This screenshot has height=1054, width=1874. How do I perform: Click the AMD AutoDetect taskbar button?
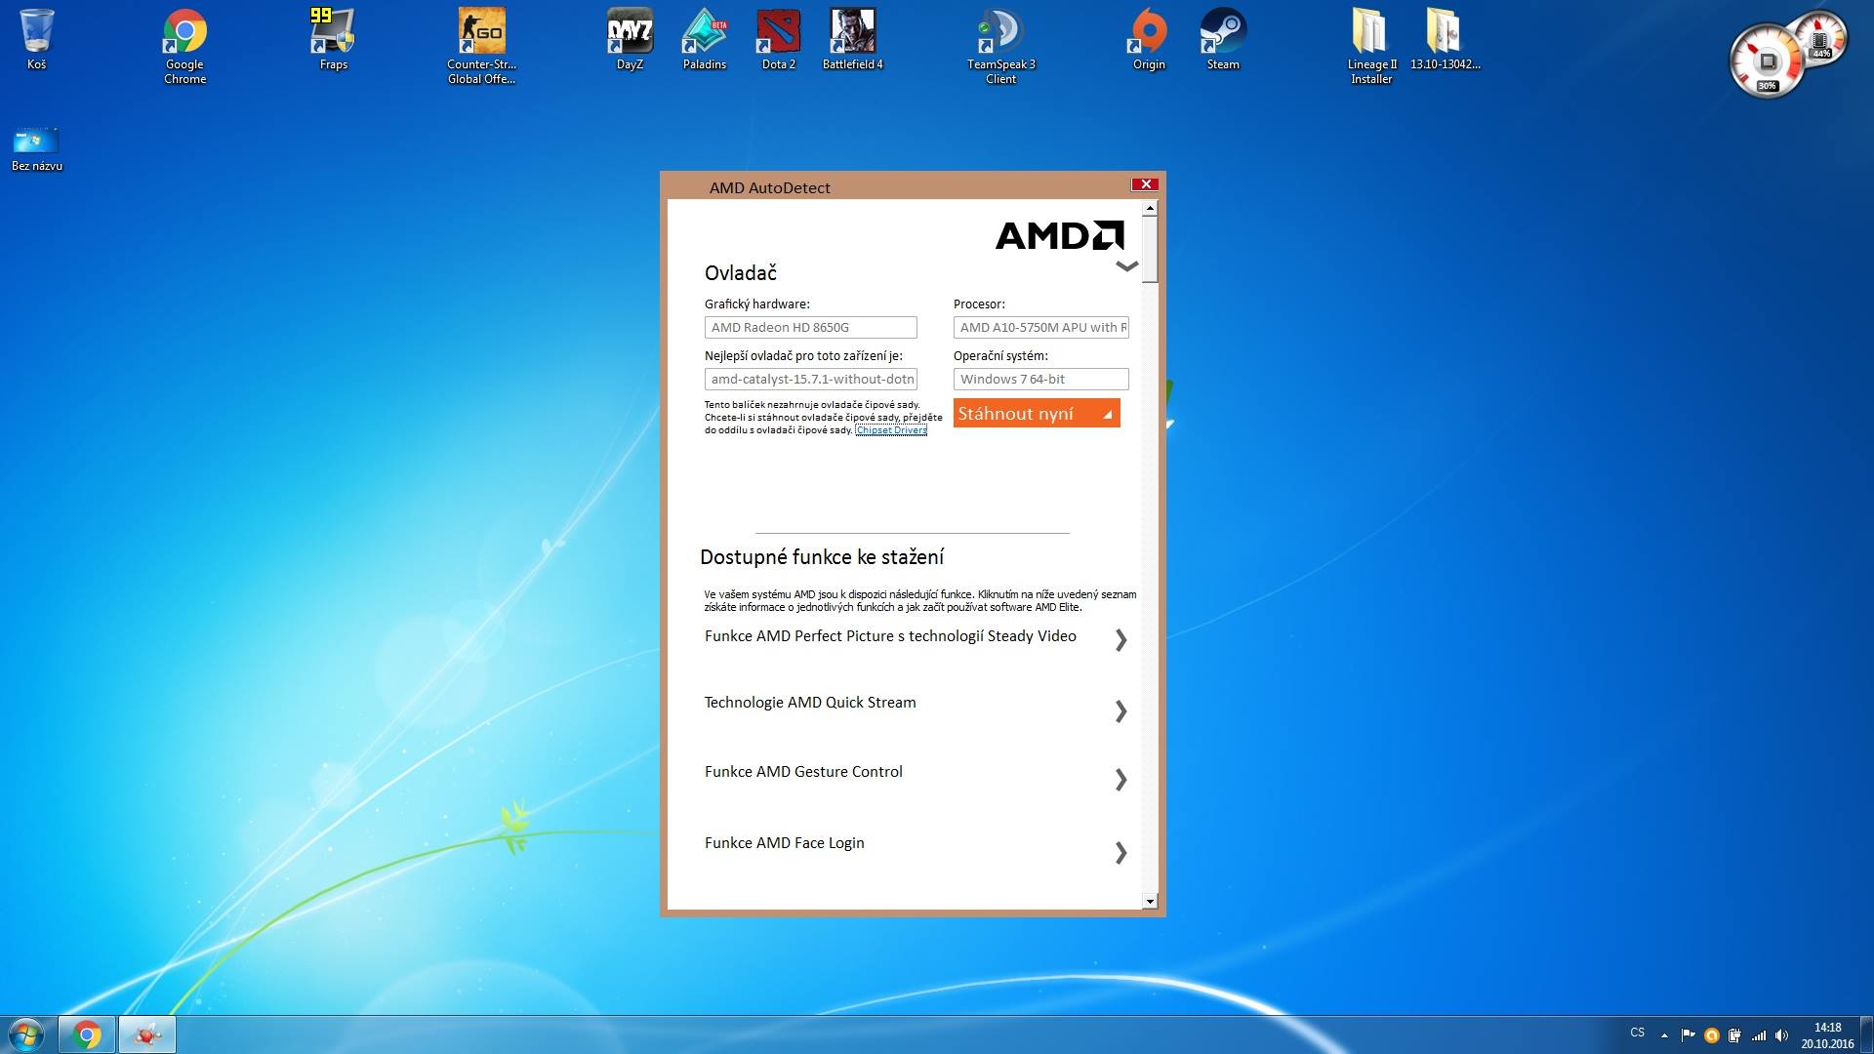click(147, 1034)
